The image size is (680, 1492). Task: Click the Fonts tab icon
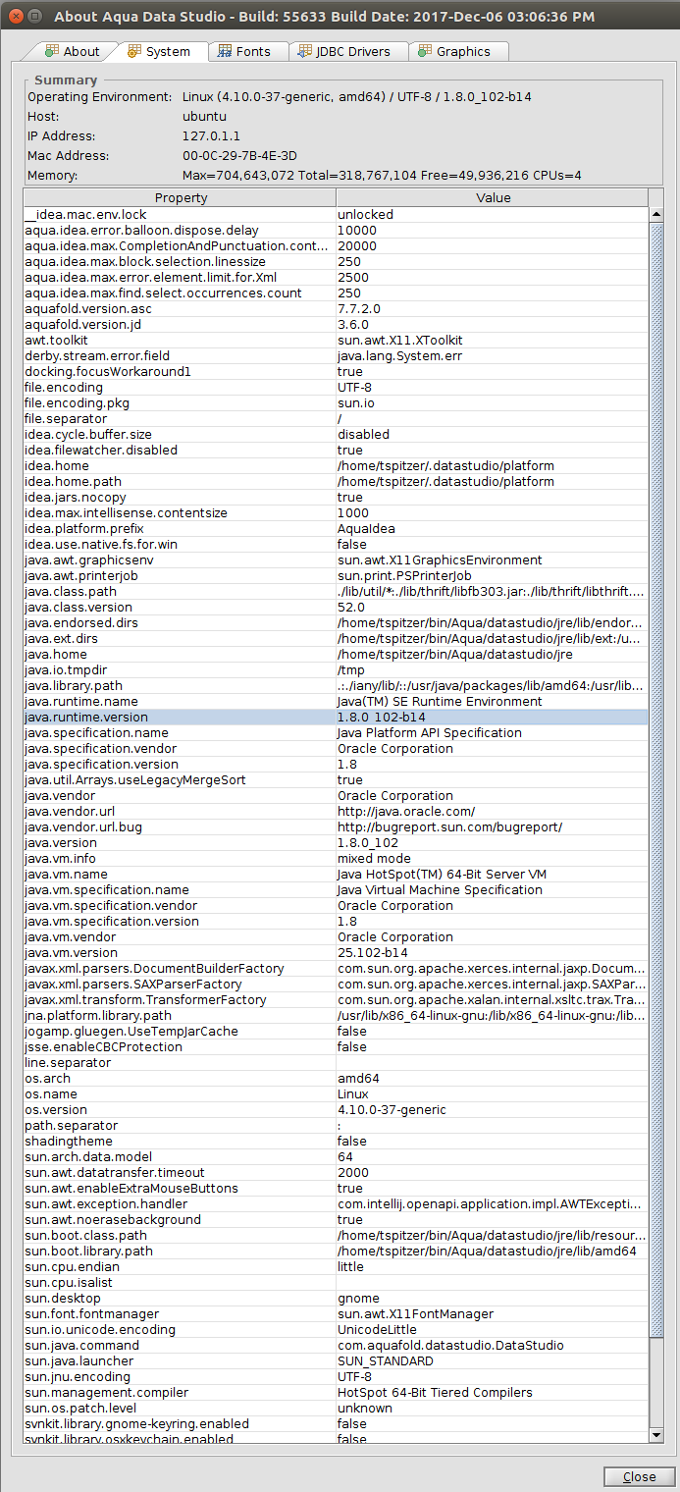tap(225, 51)
